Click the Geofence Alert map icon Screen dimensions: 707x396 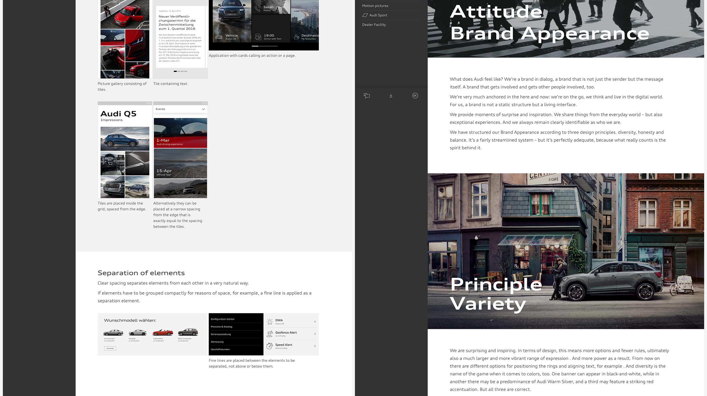pyautogui.click(x=270, y=334)
